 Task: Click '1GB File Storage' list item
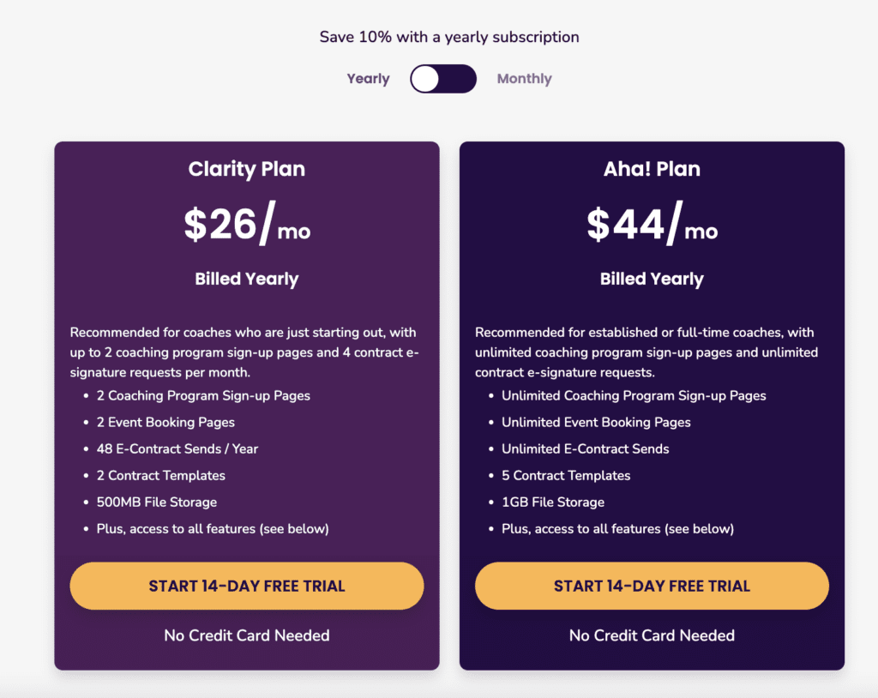point(553,502)
